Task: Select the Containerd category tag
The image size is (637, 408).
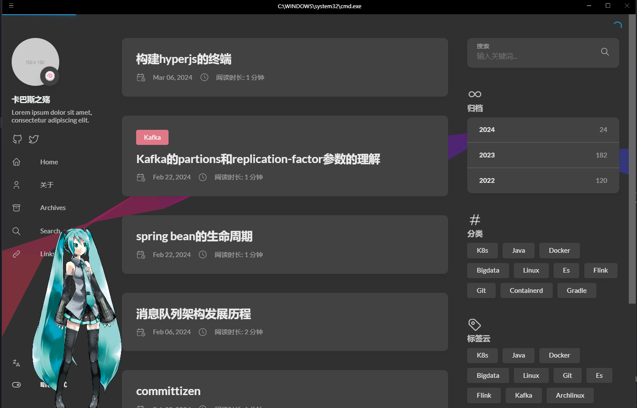Action: pyautogui.click(x=526, y=291)
